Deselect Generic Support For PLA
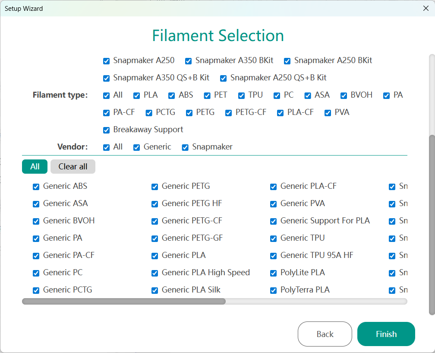Viewport: 435px width, 353px height. pos(274,221)
